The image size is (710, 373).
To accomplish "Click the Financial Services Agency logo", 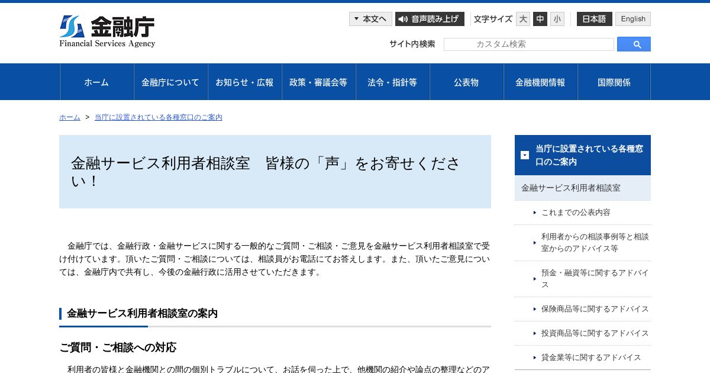I will click(x=107, y=31).
